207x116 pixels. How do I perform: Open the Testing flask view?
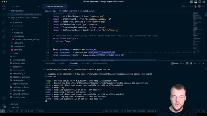tap(4, 44)
